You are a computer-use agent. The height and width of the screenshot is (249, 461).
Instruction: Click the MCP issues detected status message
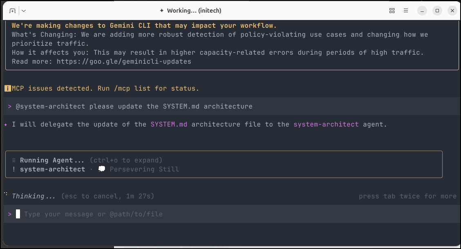105,89
